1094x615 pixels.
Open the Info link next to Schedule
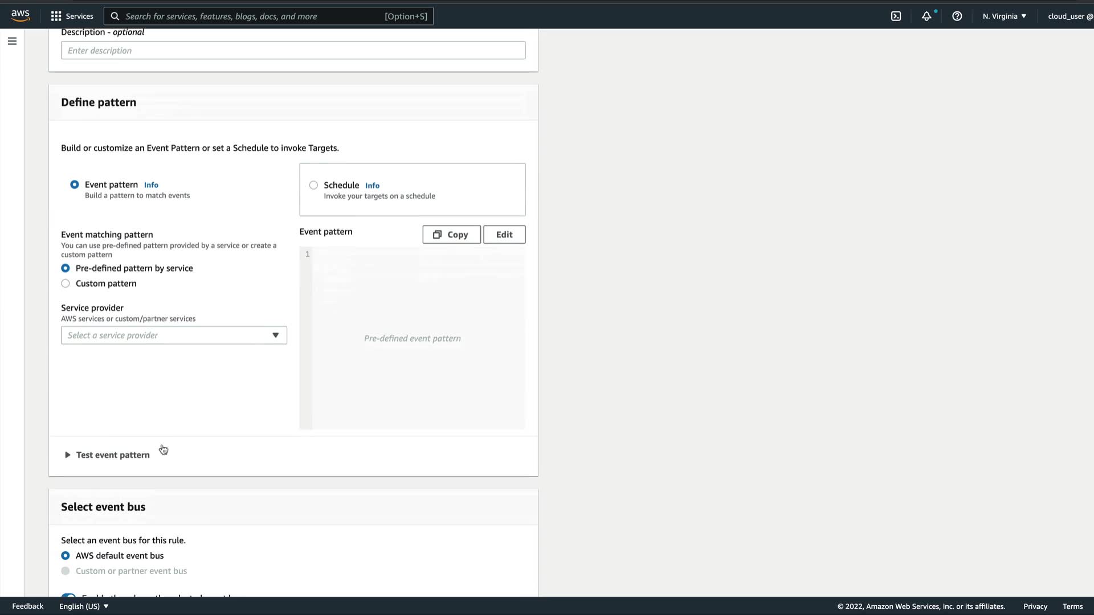(372, 186)
